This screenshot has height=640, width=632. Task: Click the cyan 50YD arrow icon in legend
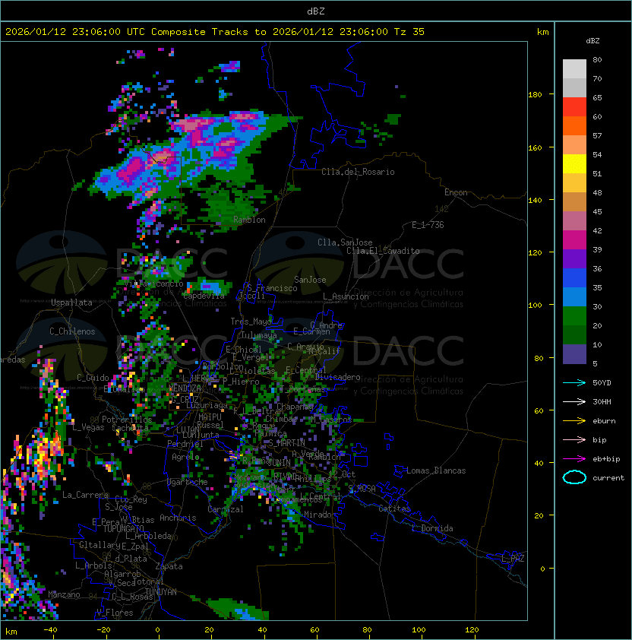click(x=574, y=382)
